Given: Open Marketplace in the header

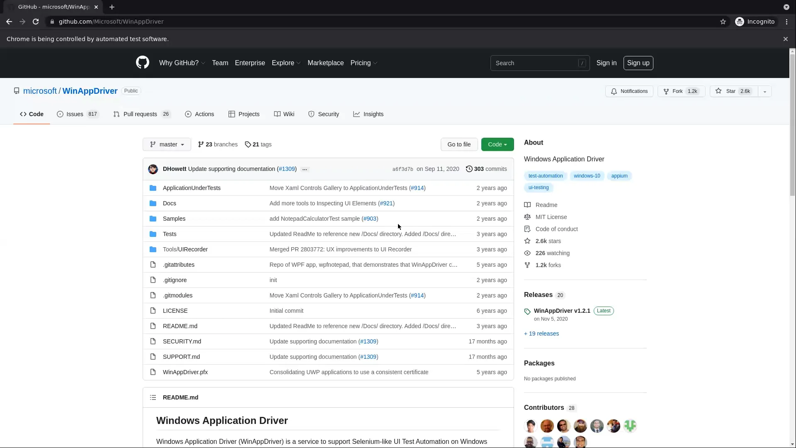Looking at the screenshot, I should pyautogui.click(x=325, y=63).
